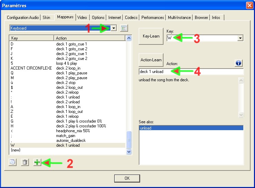Open the Skin tab

(46, 18)
